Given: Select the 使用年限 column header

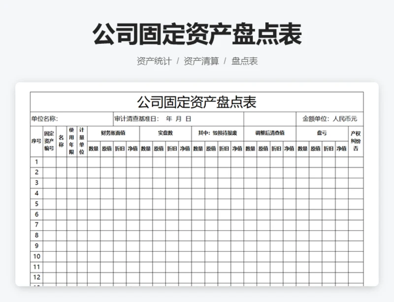Looking at the screenshot, I should pyautogui.click(x=71, y=141).
